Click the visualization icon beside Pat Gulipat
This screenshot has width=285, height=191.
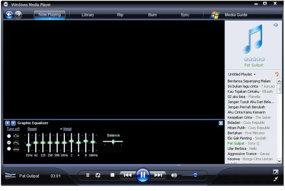tap(10, 176)
